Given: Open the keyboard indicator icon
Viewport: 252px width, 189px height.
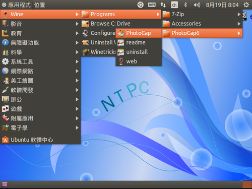Looking at the screenshot, I should [152, 5].
